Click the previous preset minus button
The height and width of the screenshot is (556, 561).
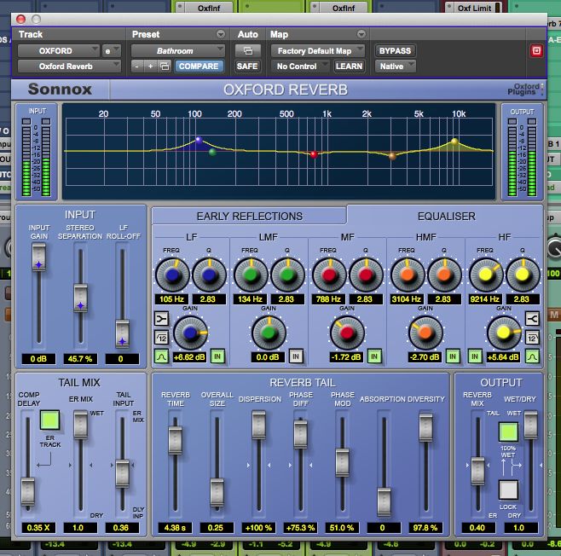(x=137, y=67)
